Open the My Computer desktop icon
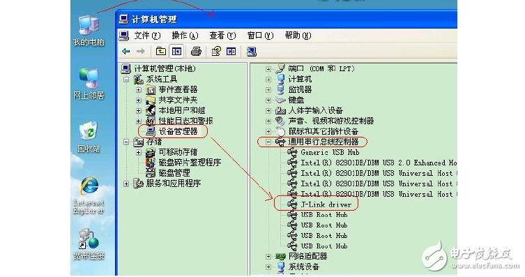Viewport: 525px width, 277px height. (x=89, y=31)
